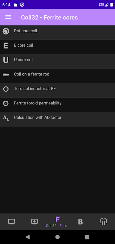Tap the E core icon
115x244 pixels.
[6, 46]
